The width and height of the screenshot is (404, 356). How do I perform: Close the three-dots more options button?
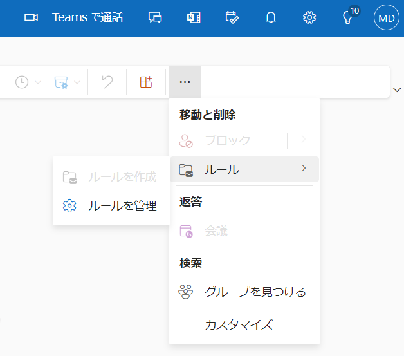tap(185, 82)
